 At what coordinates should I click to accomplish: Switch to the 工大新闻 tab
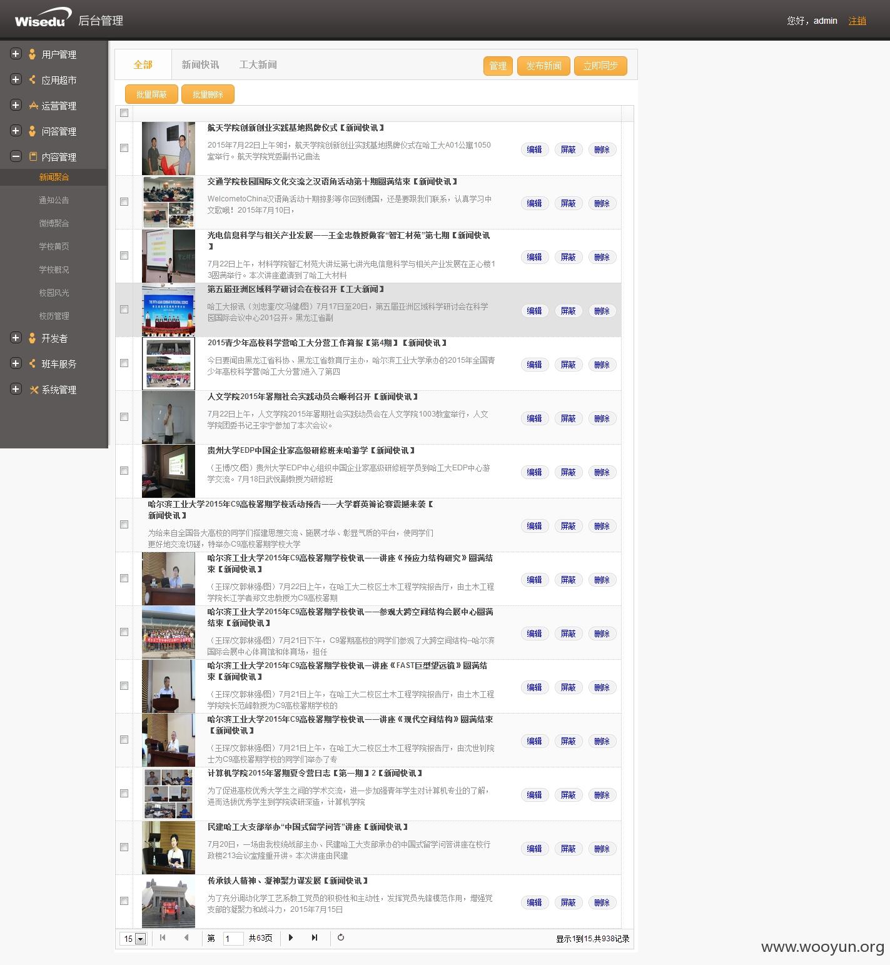click(258, 64)
